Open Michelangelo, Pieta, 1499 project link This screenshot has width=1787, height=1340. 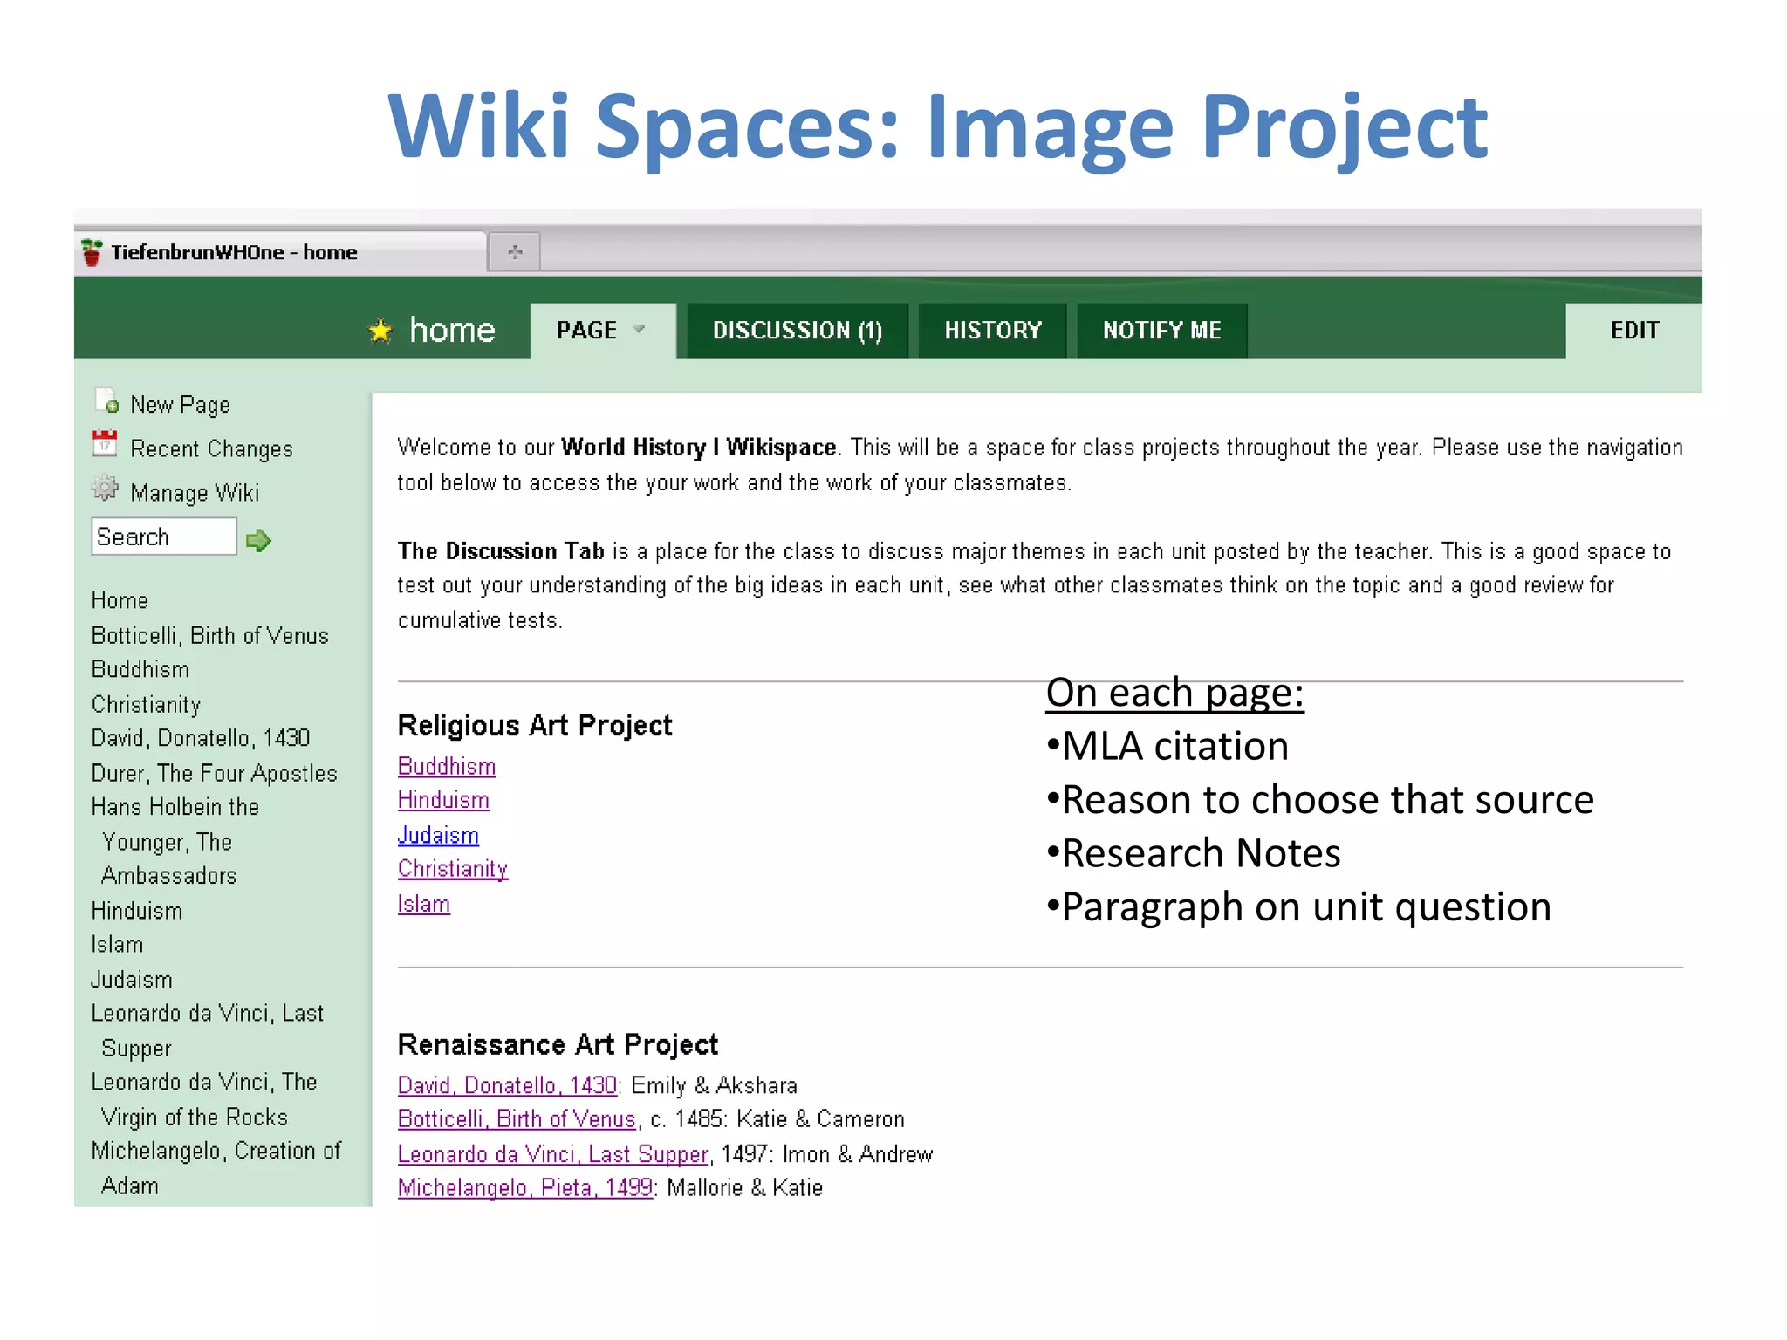(x=525, y=1188)
